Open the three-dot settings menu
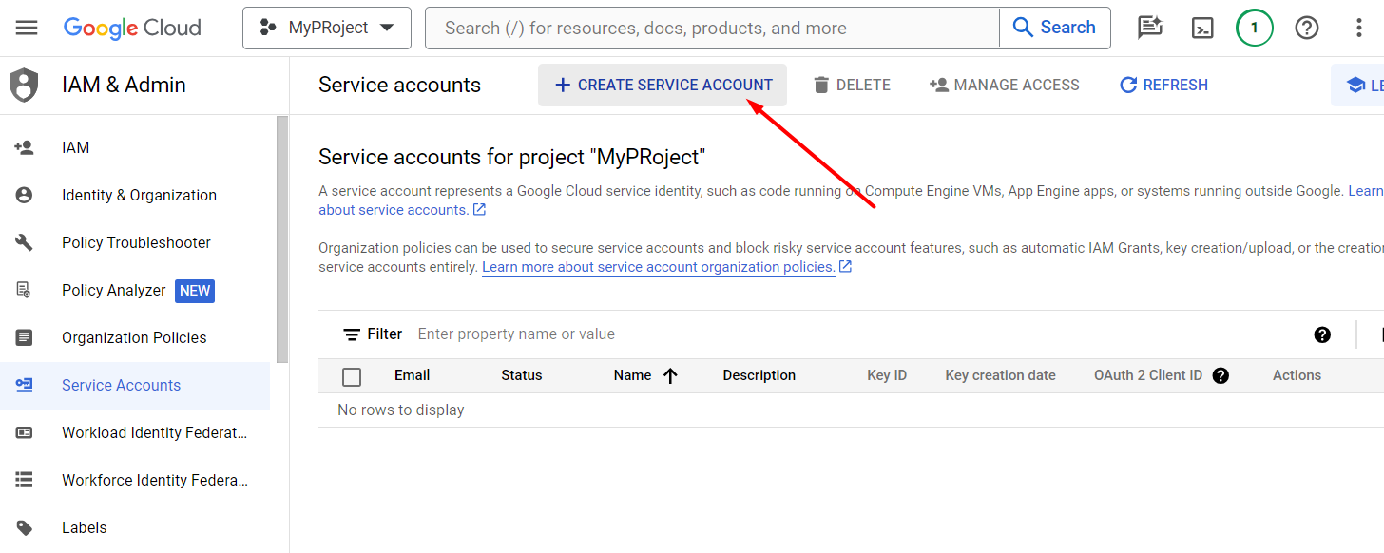The height and width of the screenshot is (553, 1384). pos(1359,28)
